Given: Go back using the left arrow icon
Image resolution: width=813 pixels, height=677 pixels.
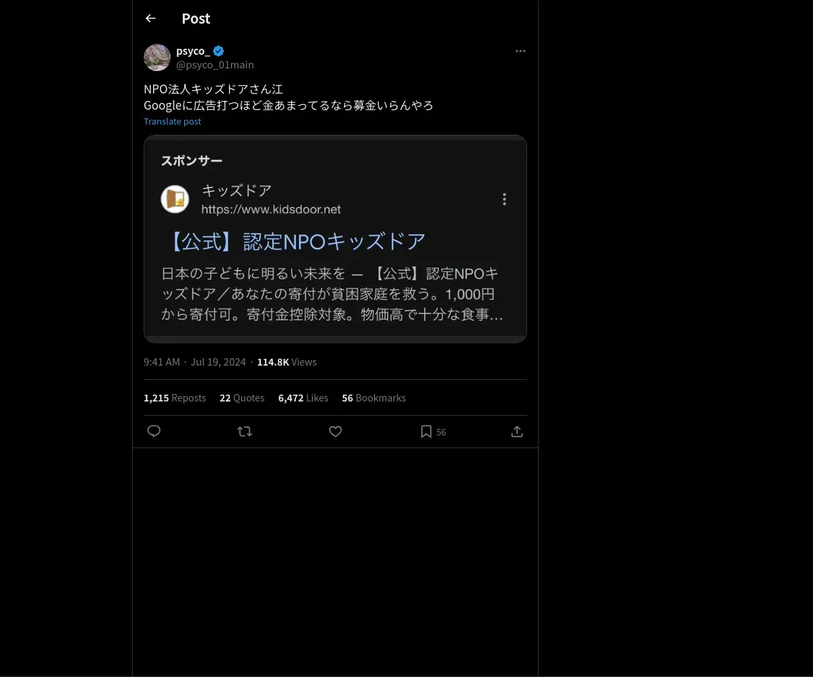Looking at the screenshot, I should click(150, 18).
